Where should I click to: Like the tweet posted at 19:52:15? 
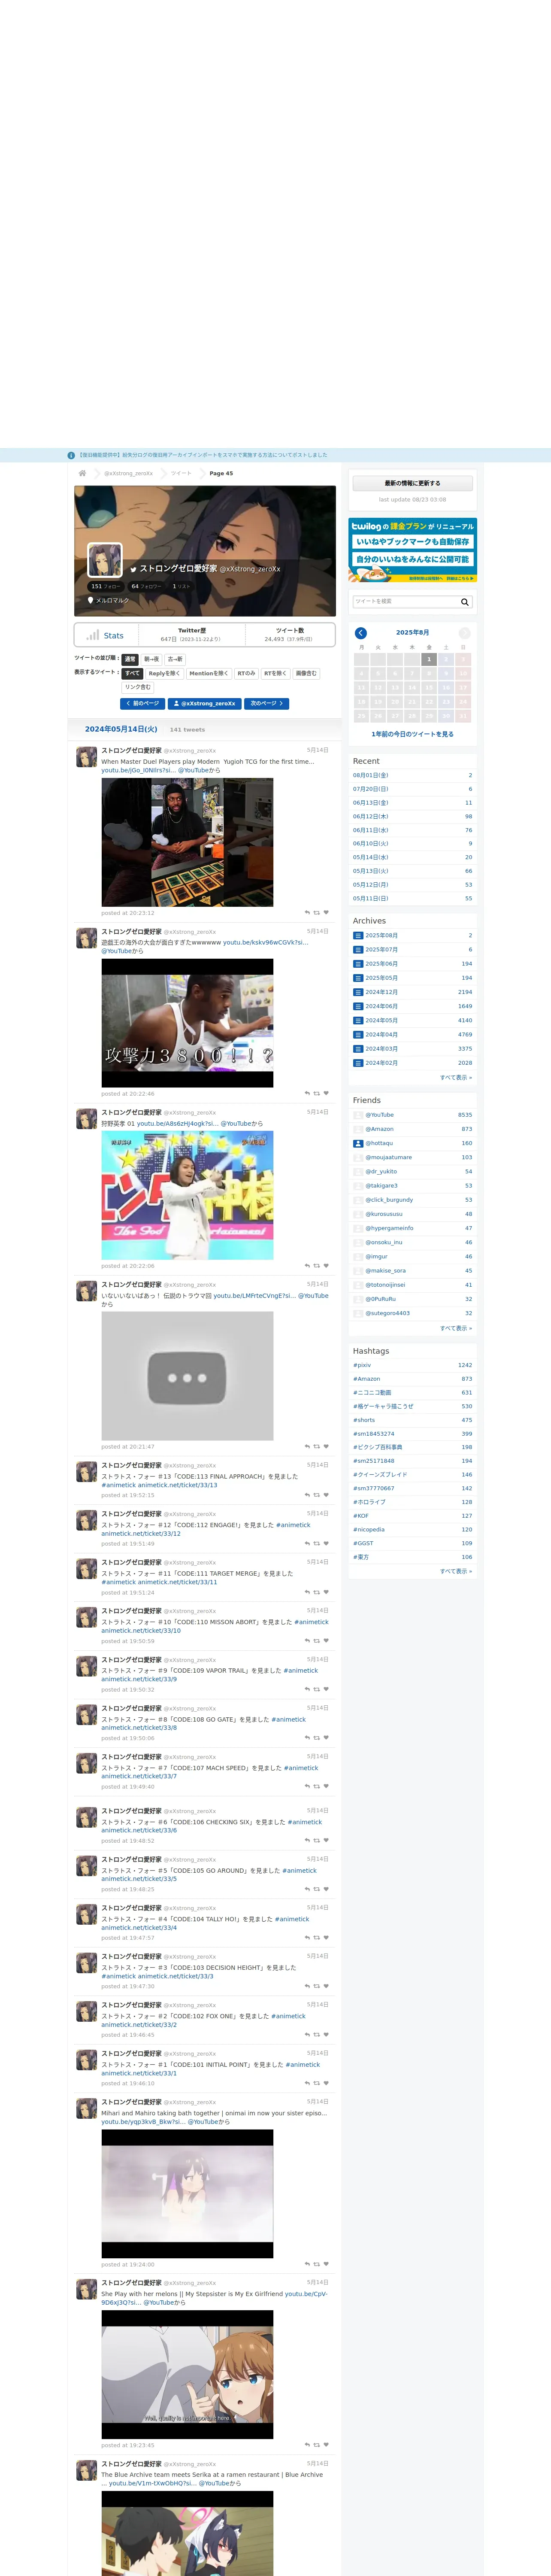[326, 1495]
